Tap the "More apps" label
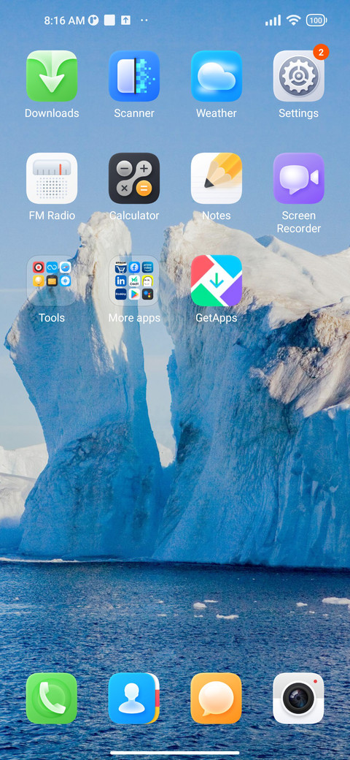Viewport: 350px width, 760px height. click(x=134, y=318)
